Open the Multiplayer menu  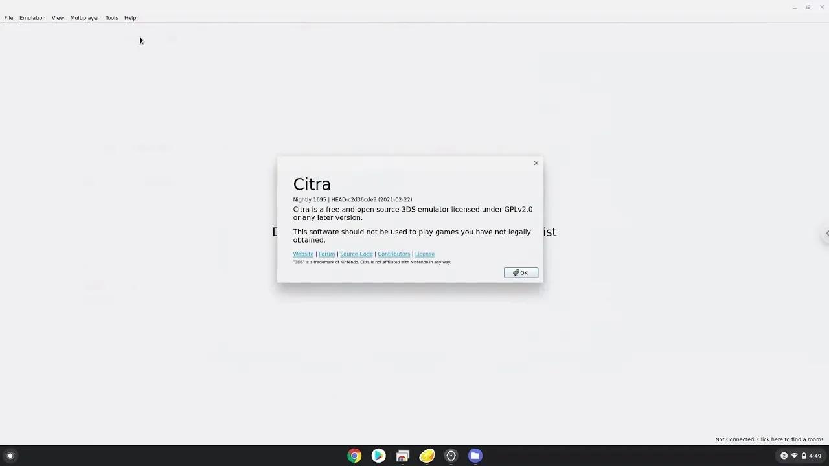tap(84, 17)
